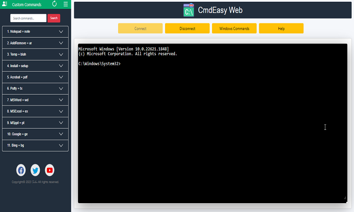Click the terminal resize handle corner
Image resolution: width=354 pixels, height=212 pixels.
click(345, 198)
